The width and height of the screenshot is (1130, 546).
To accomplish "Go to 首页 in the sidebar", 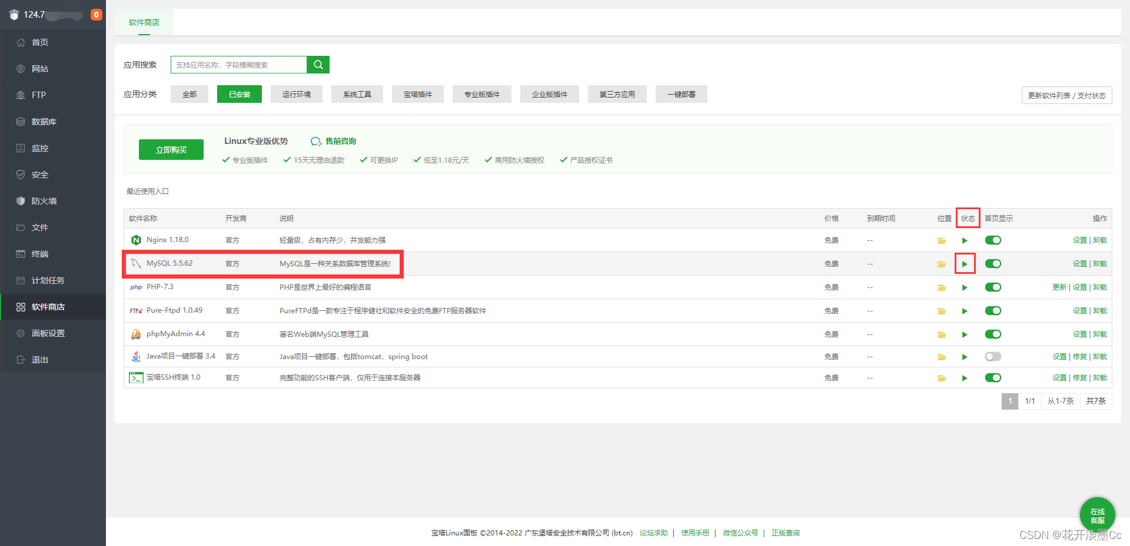I will (x=53, y=42).
